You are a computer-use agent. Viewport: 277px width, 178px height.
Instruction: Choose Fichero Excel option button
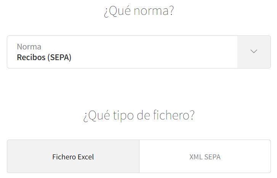click(x=73, y=156)
